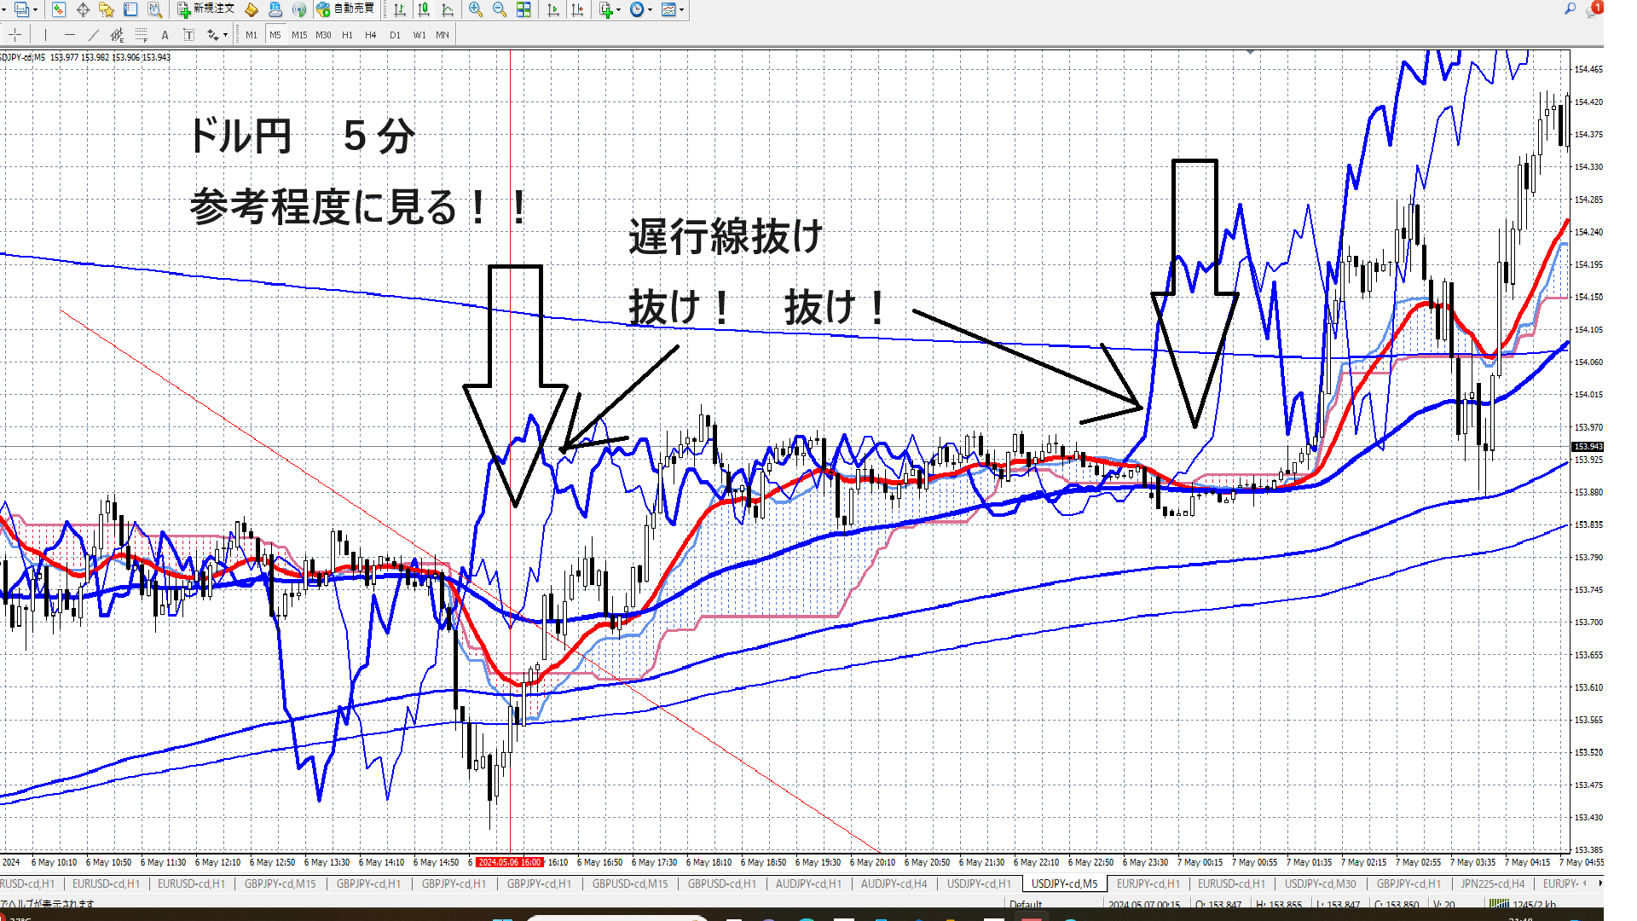
Task: Click the 新規注文 new order button
Action: (205, 9)
